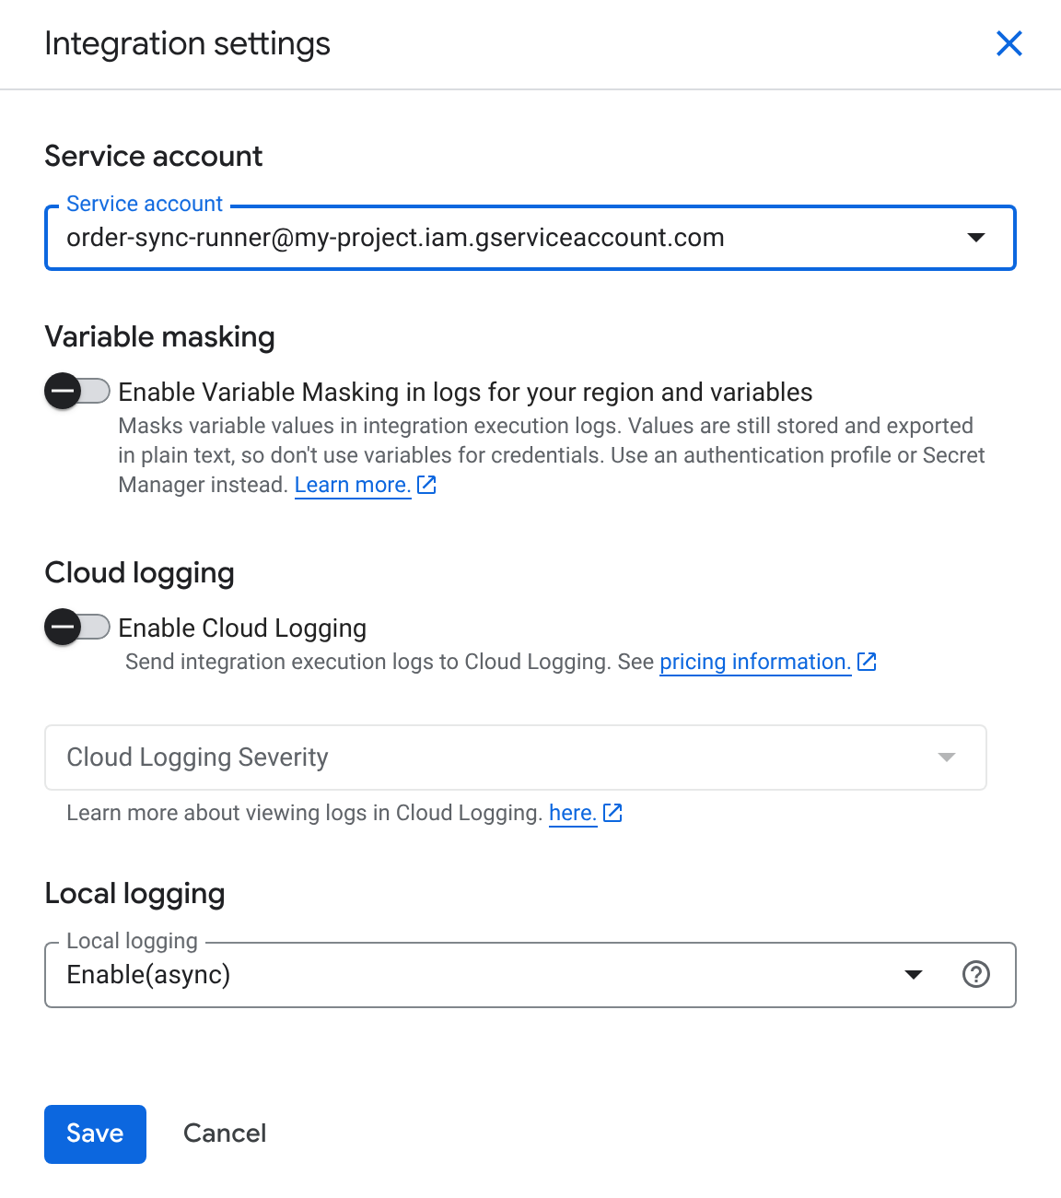
Task: Click the Cloud logging section heading
Action: point(140,573)
